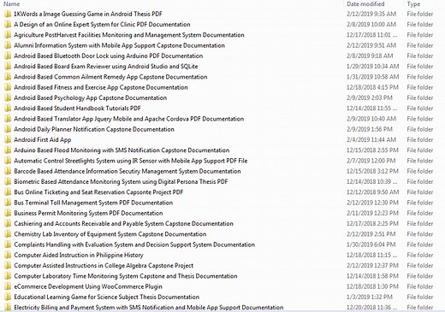Click folder icon of Automatic Control Streetlights System
Image resolution: width=445 pixels, height=312 pixels.
[x=8, y=161]
